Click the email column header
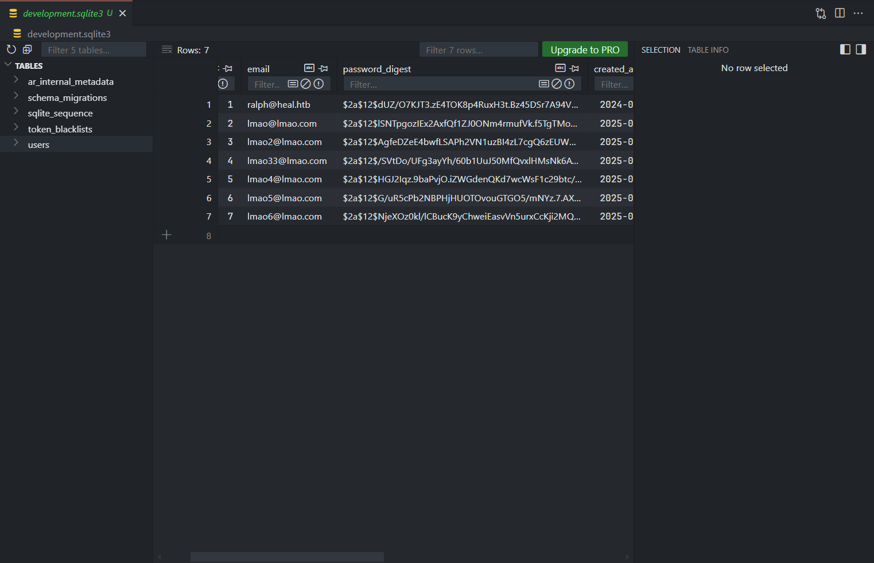 [258, 69]
